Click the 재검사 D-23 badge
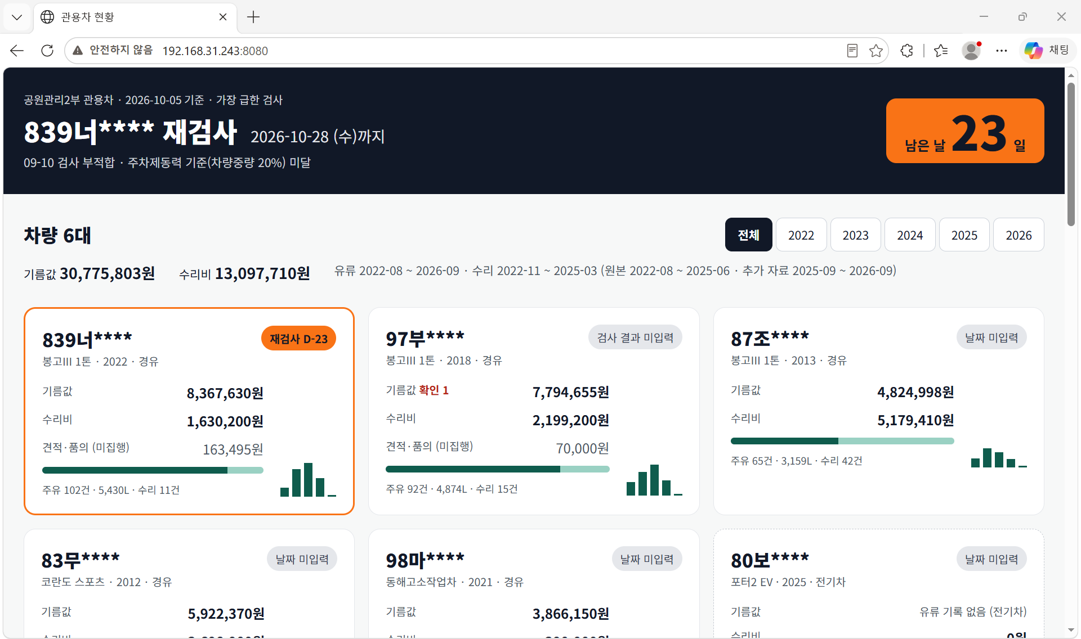1081x639 pixels. coord(298,339)
